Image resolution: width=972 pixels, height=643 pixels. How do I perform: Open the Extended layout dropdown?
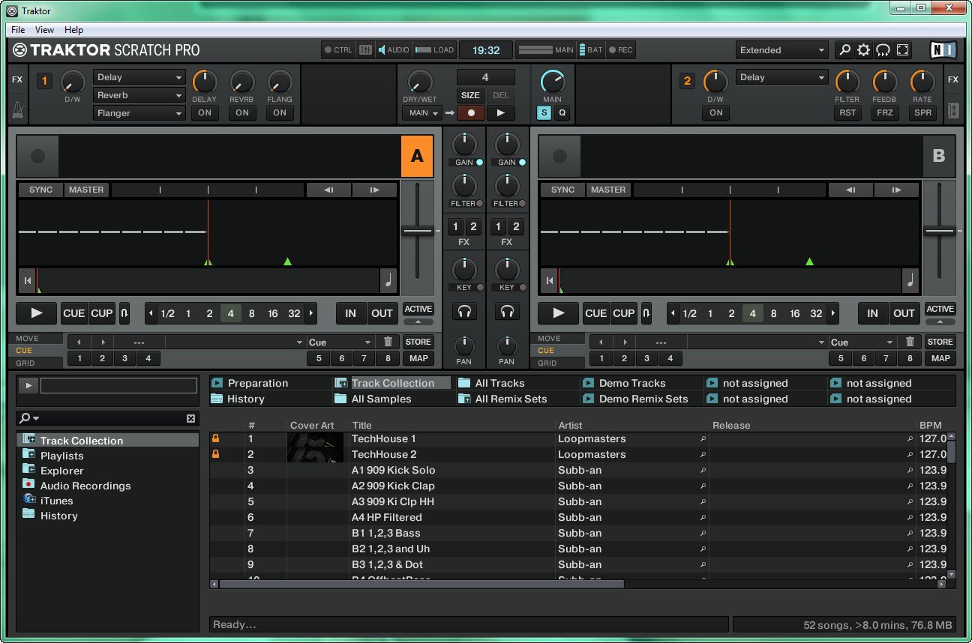pos(781,50)
